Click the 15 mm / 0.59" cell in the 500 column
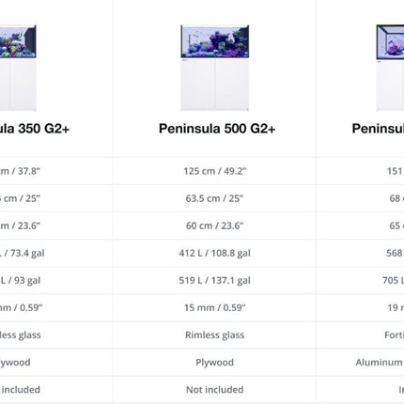Screen dimensions: 404x404 click(215, 307)
